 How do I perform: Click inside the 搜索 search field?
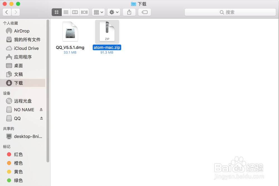tap(230, 12)
